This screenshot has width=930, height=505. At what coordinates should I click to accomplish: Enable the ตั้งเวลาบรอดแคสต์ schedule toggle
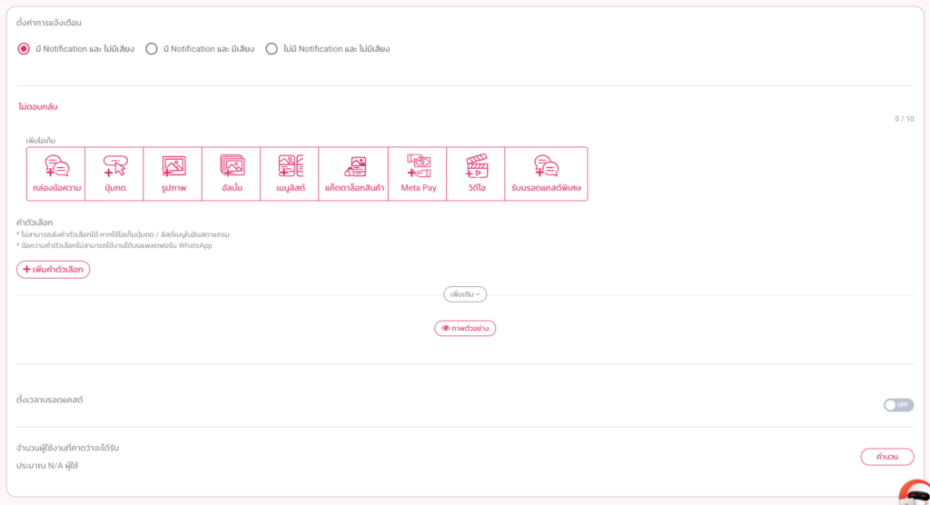[x=898, y=405]
